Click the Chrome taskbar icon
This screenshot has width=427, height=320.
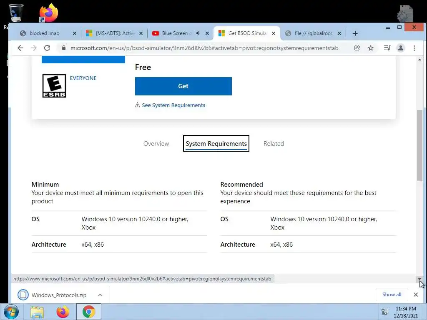pyautogui.click(x=88, y=312)
